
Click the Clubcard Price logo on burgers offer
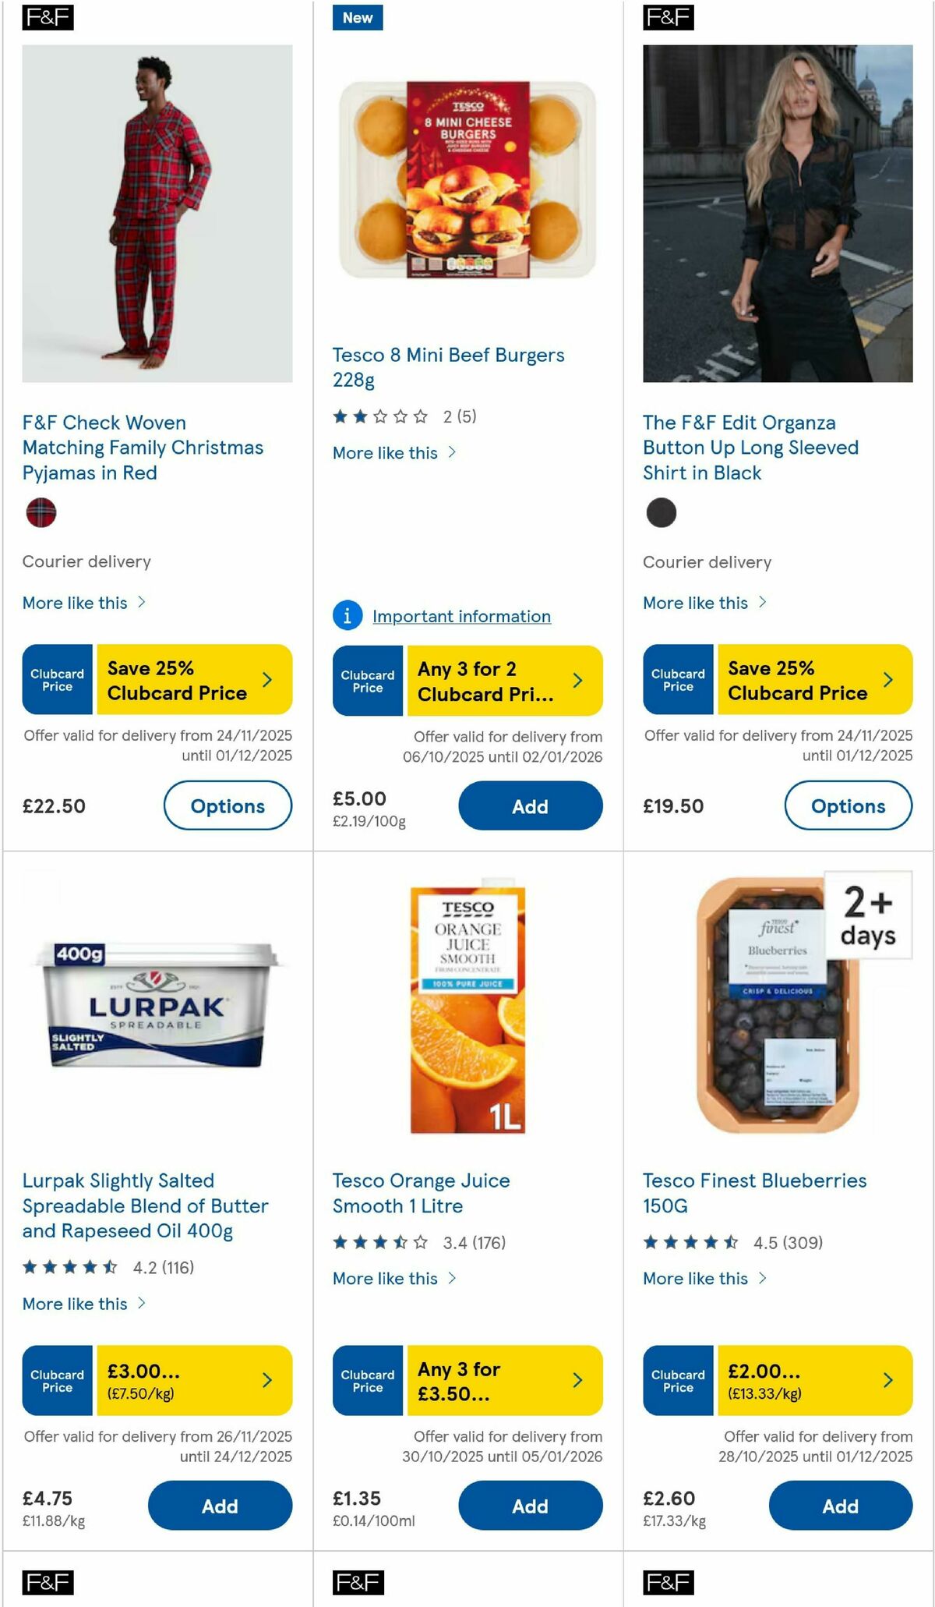point(366,680)
